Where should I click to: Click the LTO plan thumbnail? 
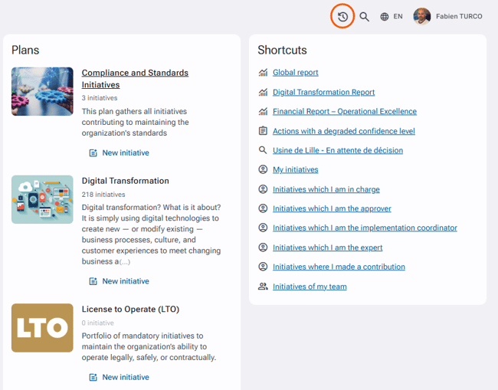tap(42, 328)
